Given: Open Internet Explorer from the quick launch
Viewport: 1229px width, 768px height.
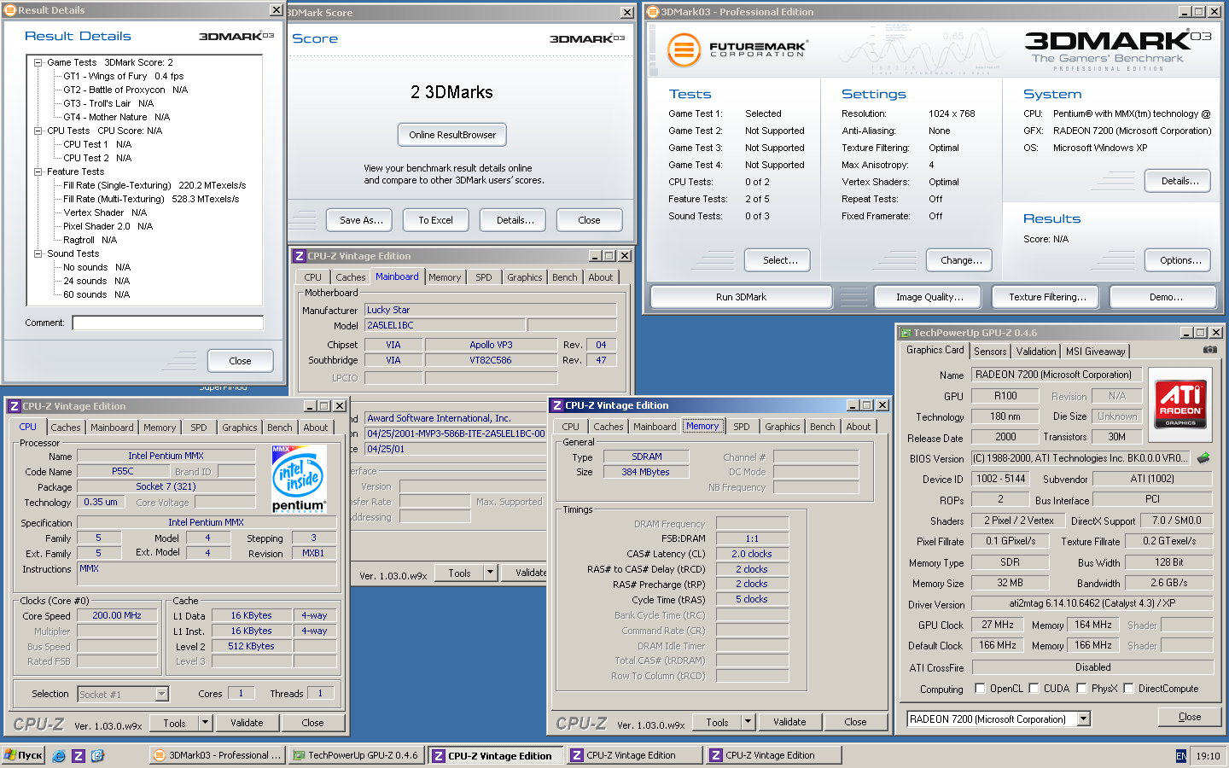Looking at the screenshot, I should (59, 755).
